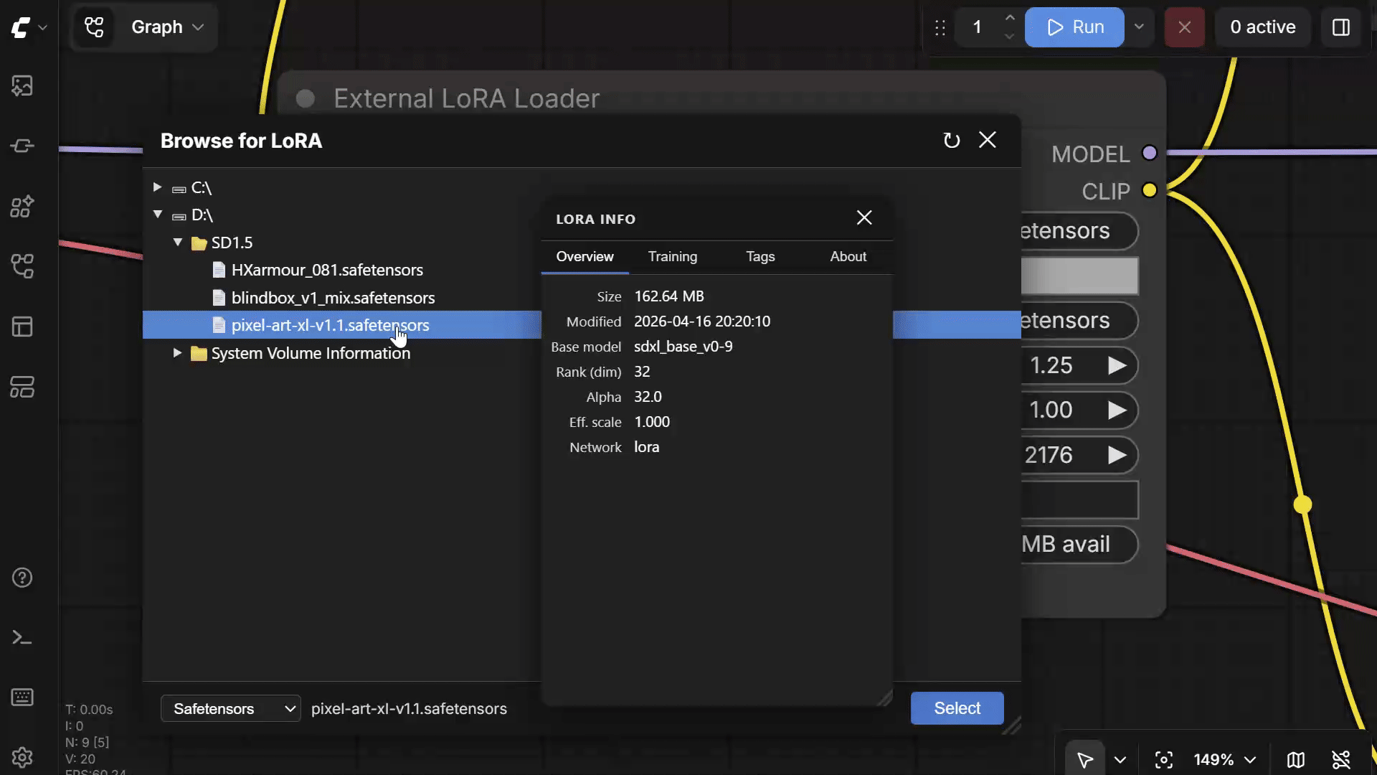
Task: Expand System Volume Information folder
Action: 177,353
